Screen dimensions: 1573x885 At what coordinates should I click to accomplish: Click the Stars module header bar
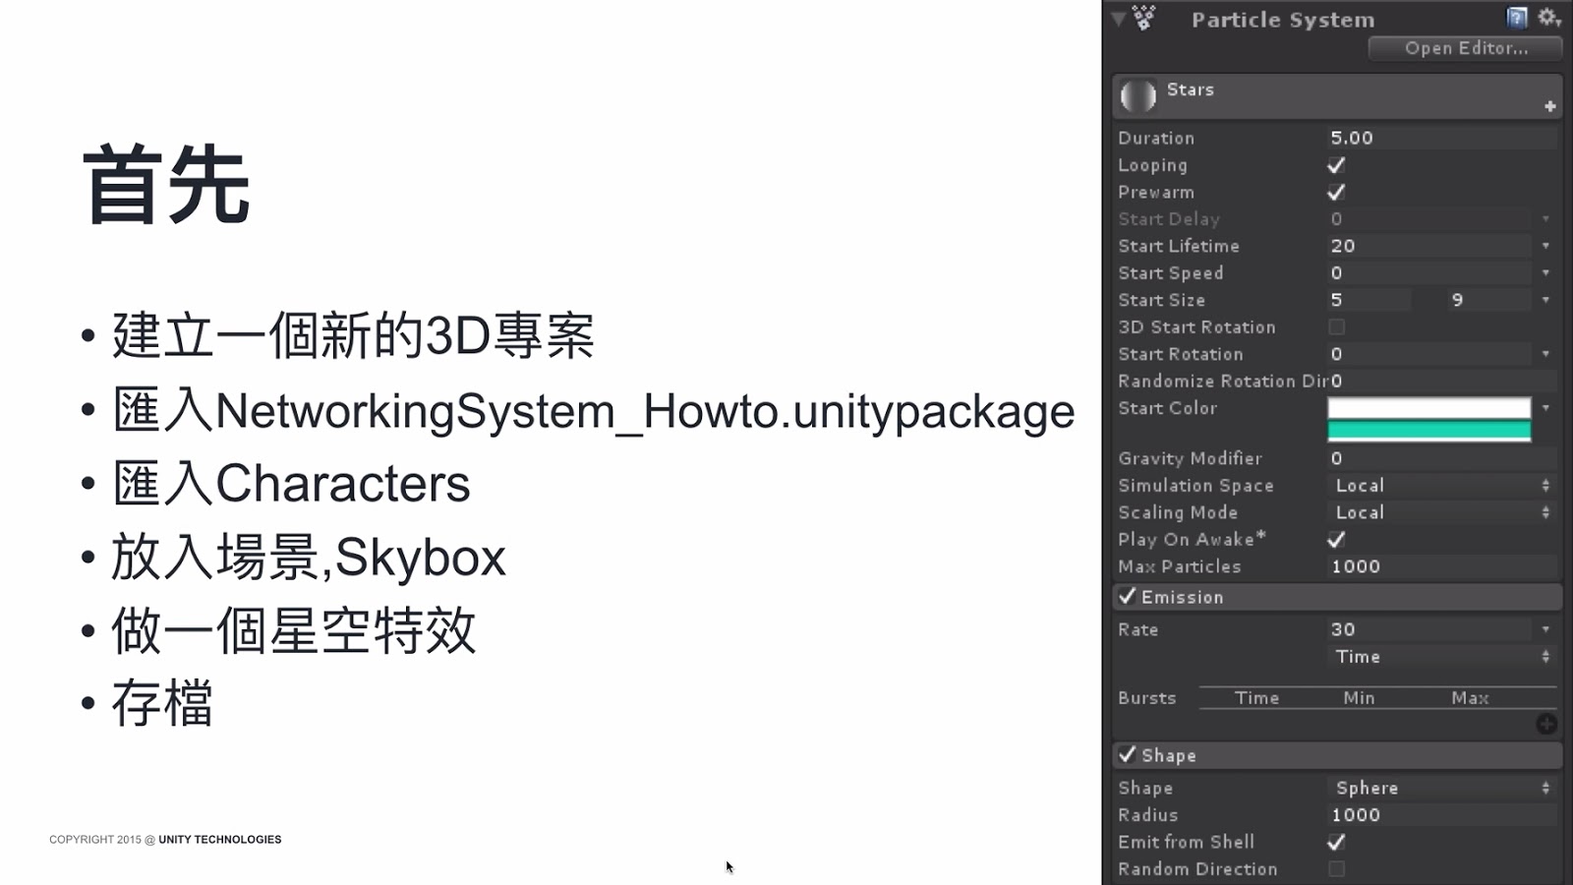tap(1337, 96)
